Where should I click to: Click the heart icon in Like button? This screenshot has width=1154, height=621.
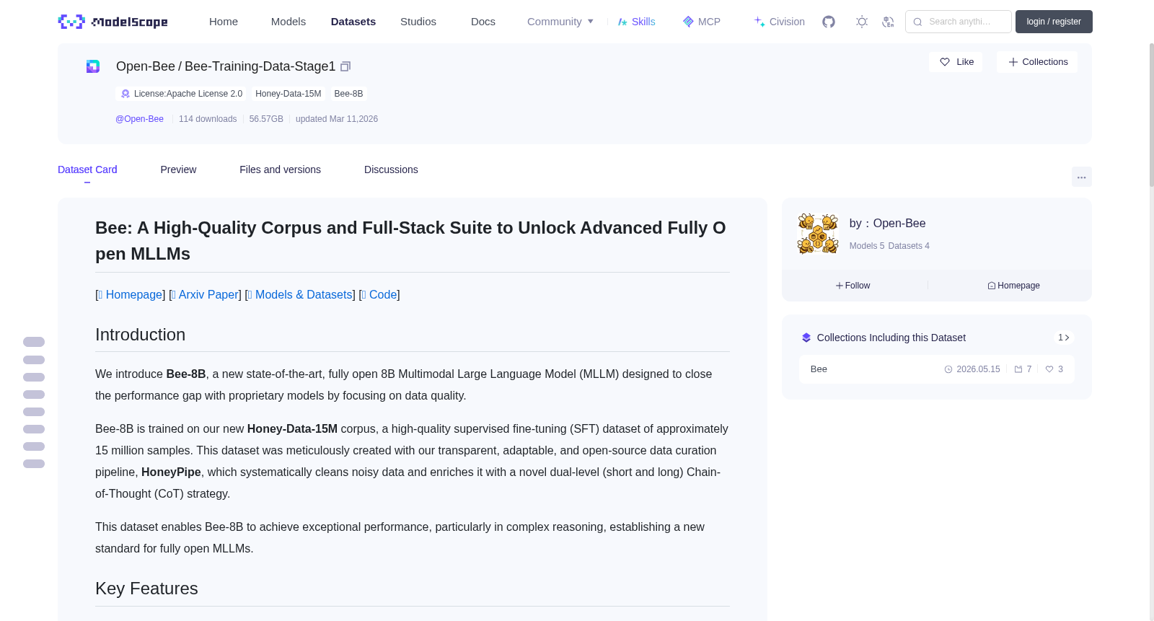[x=945, y=62]
